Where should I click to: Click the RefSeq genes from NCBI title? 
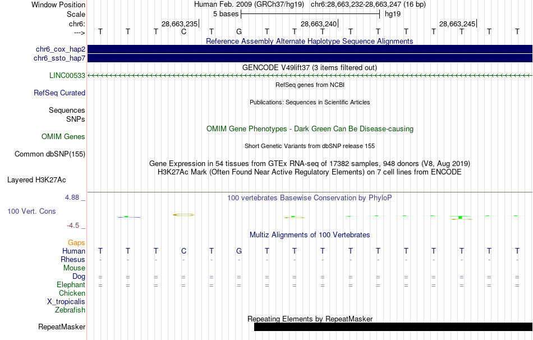[x=310, y=85]
